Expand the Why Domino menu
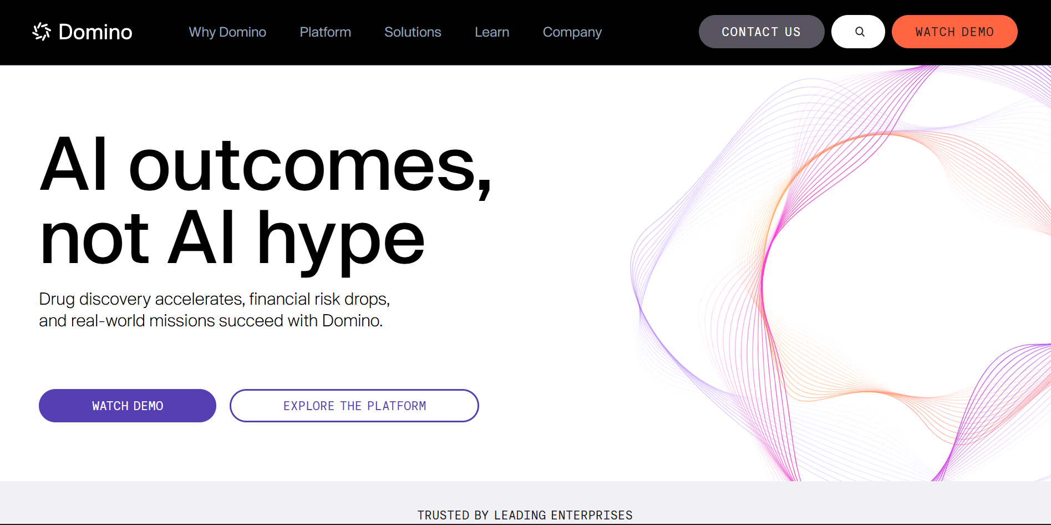Image resolution: width=1051 pixels, height=525 pixels. click(227, 32)
